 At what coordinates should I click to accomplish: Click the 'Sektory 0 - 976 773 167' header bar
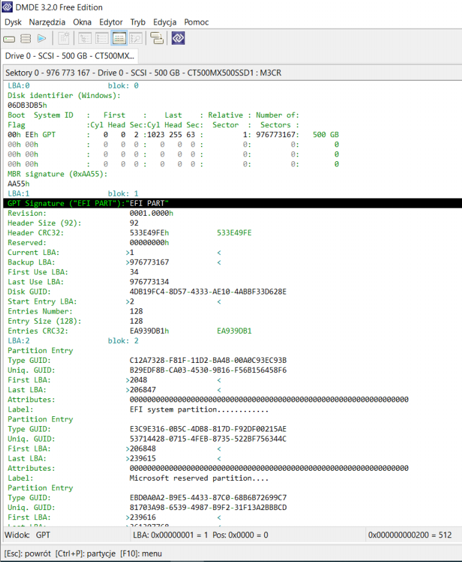point(232,73)
